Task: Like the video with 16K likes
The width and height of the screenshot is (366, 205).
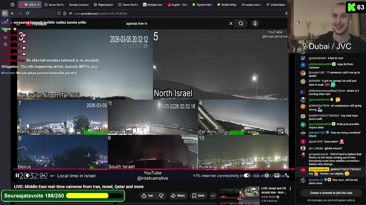Action: tap(148, 196)
